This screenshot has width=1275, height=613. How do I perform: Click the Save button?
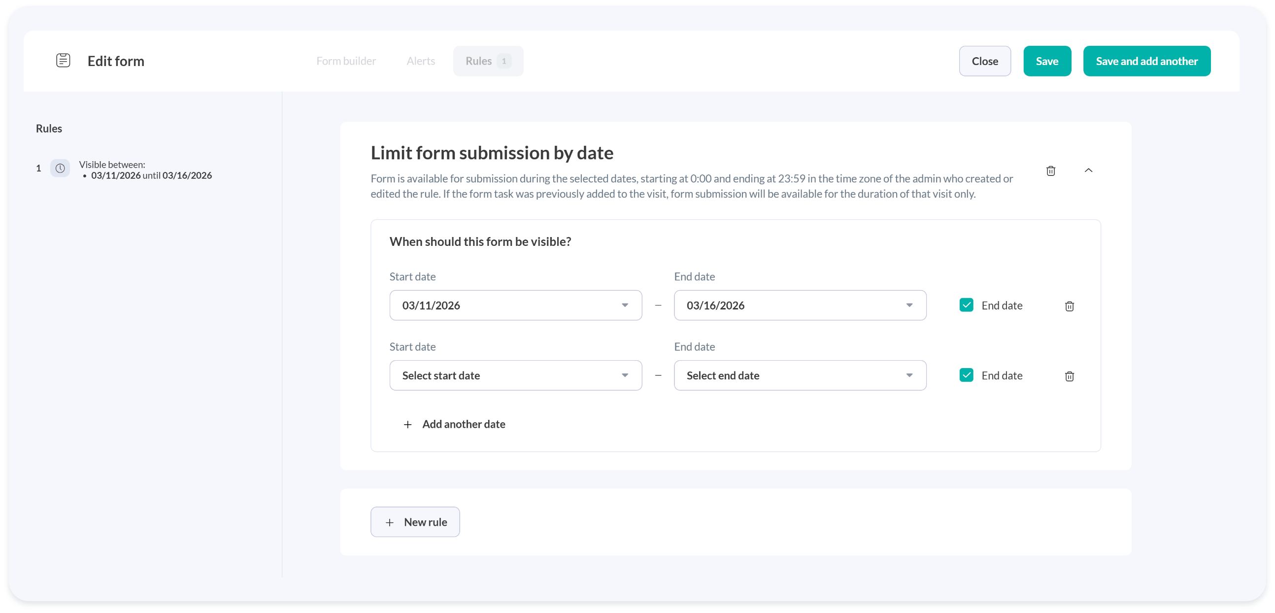[1047, 61]
